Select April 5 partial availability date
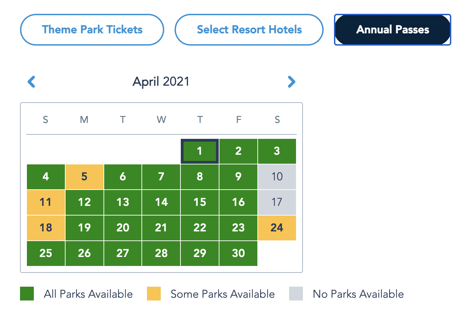Viewport: 463px width, 315px height. coord(84,177)
